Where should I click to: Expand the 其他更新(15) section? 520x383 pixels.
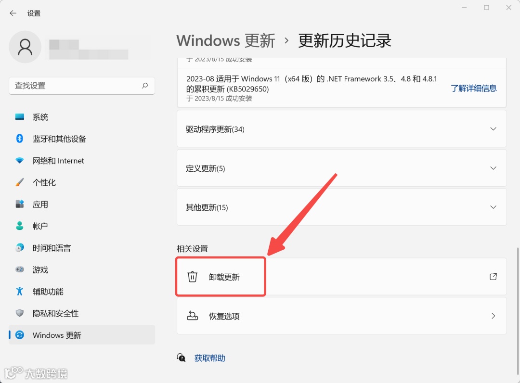point(341,207)
